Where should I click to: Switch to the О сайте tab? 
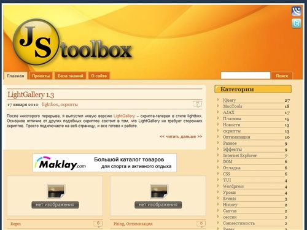[99, 76]
